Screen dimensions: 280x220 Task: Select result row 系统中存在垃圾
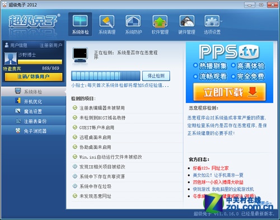(127, 186)
